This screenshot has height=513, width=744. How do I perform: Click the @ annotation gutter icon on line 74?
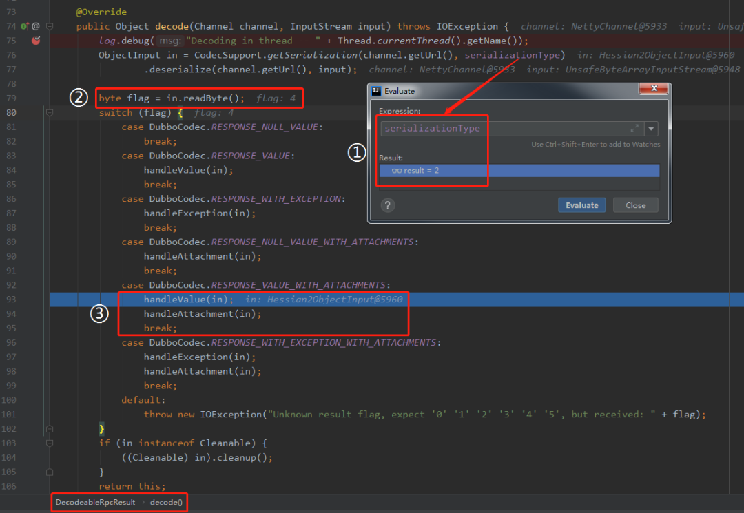pos(36,27)
